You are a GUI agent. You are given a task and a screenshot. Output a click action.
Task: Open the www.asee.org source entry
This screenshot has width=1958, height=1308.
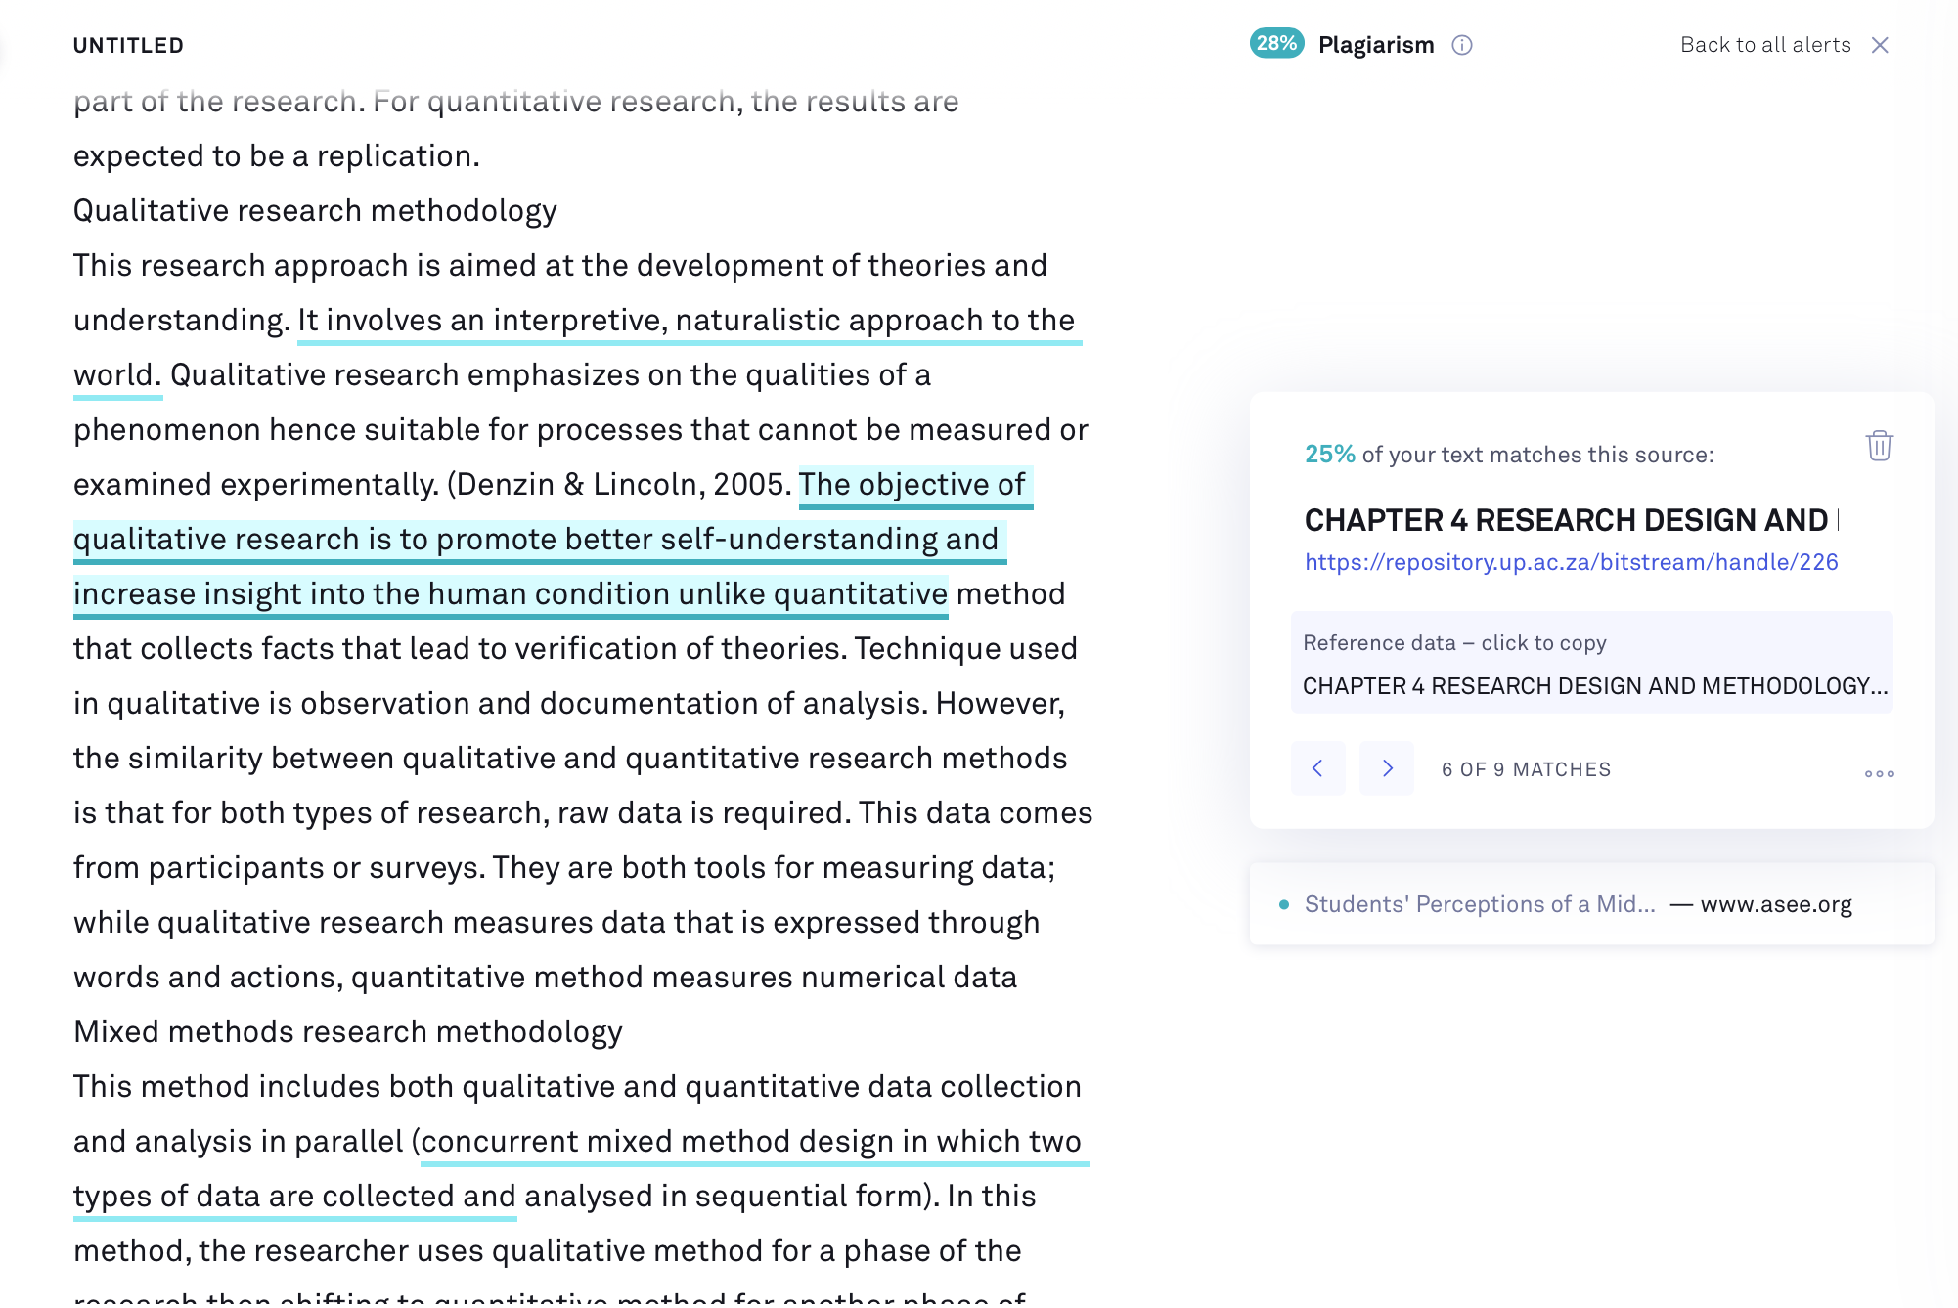pyautogui.click(x=1776, y=905)
